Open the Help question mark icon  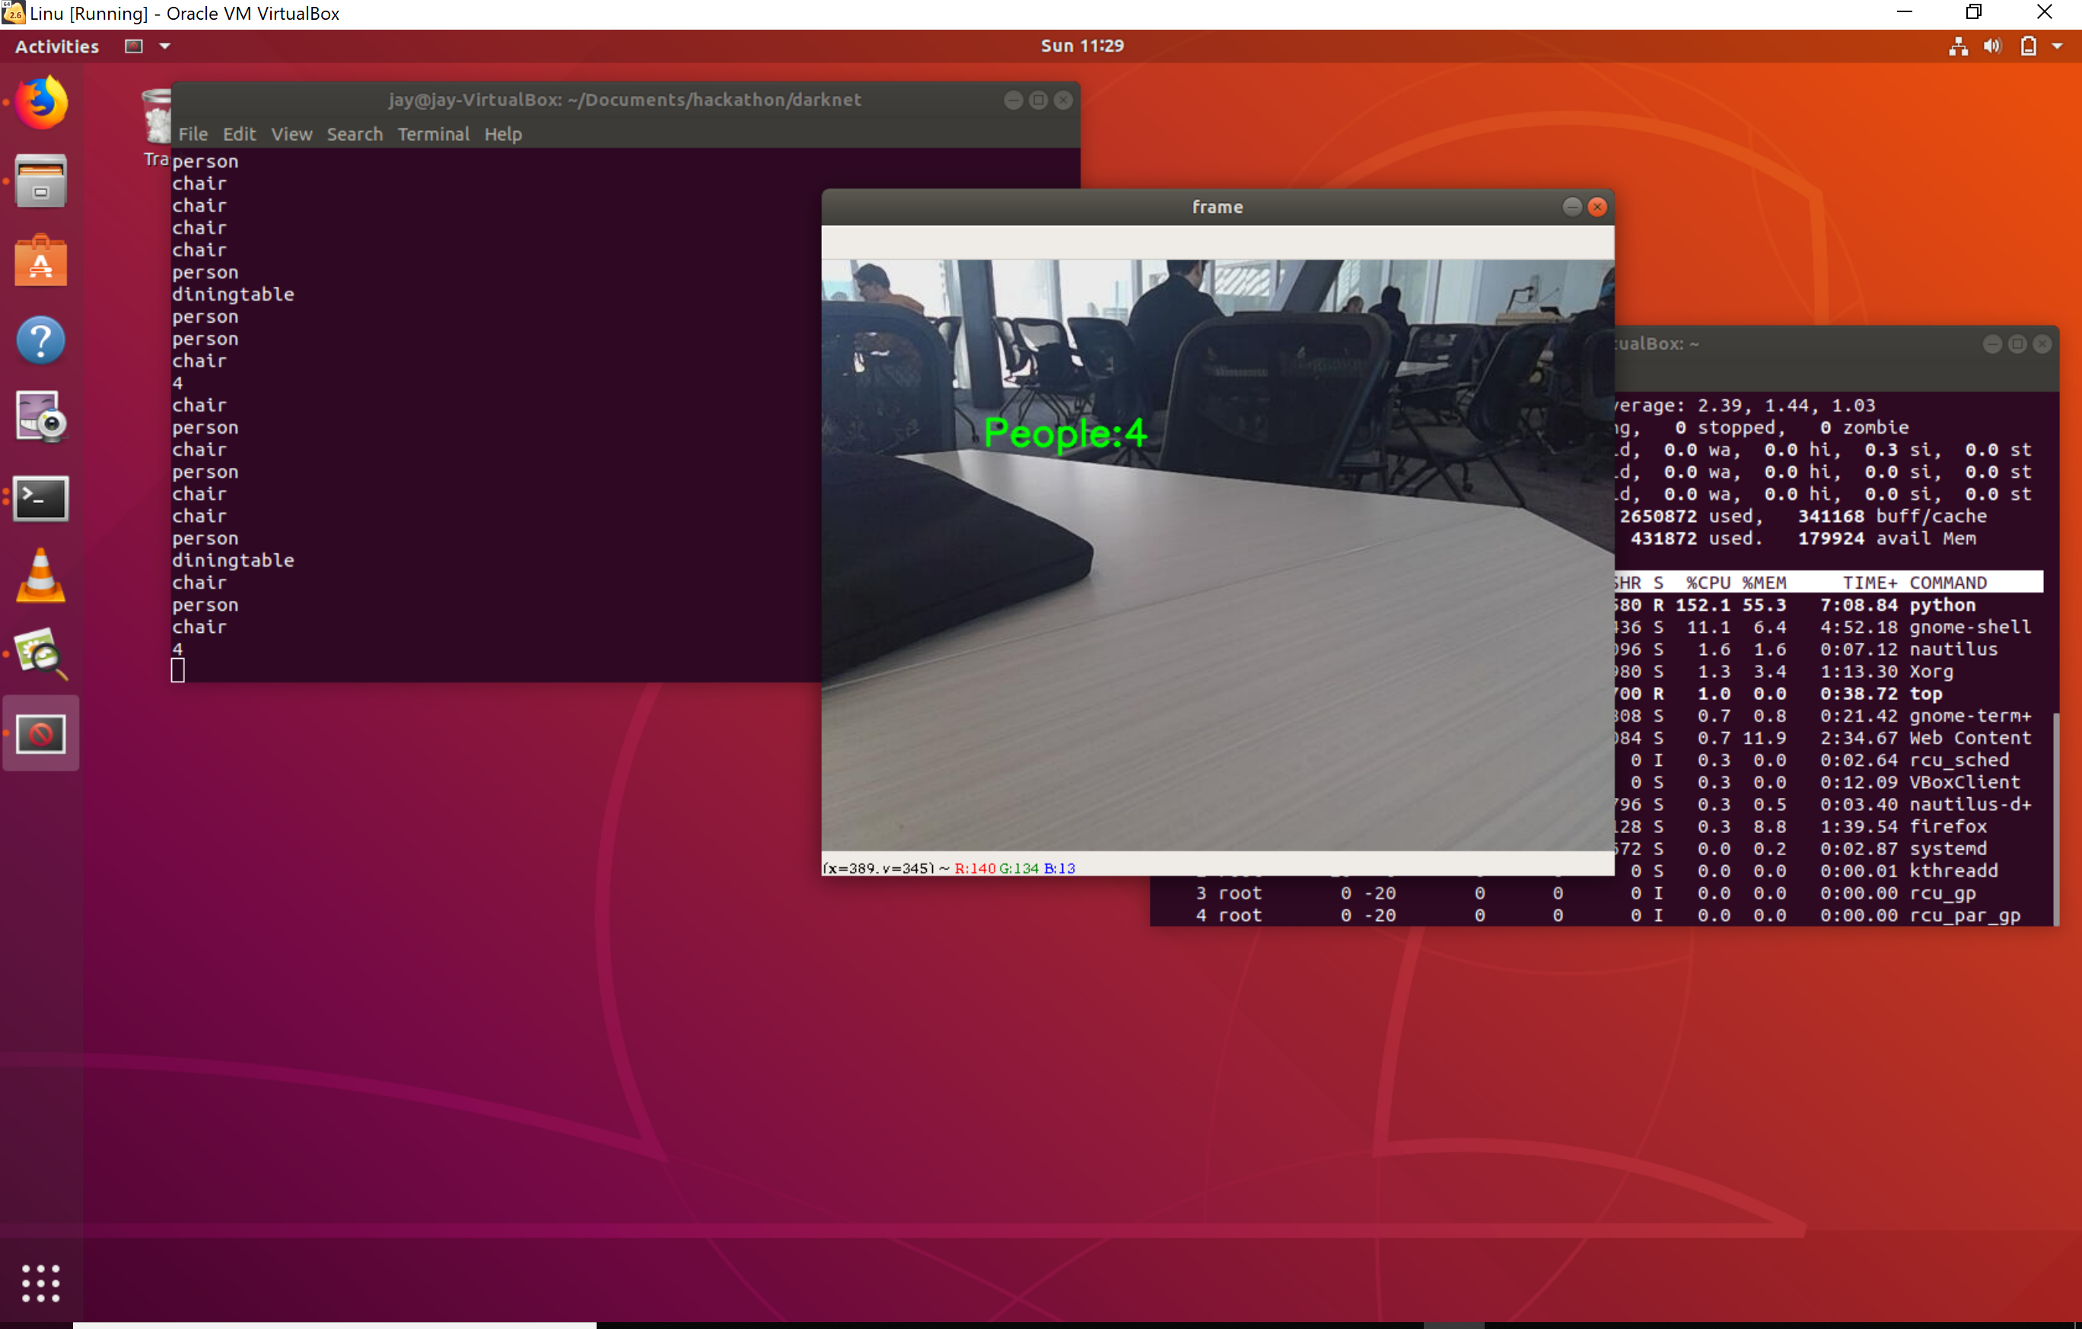[x=40, y=339]
